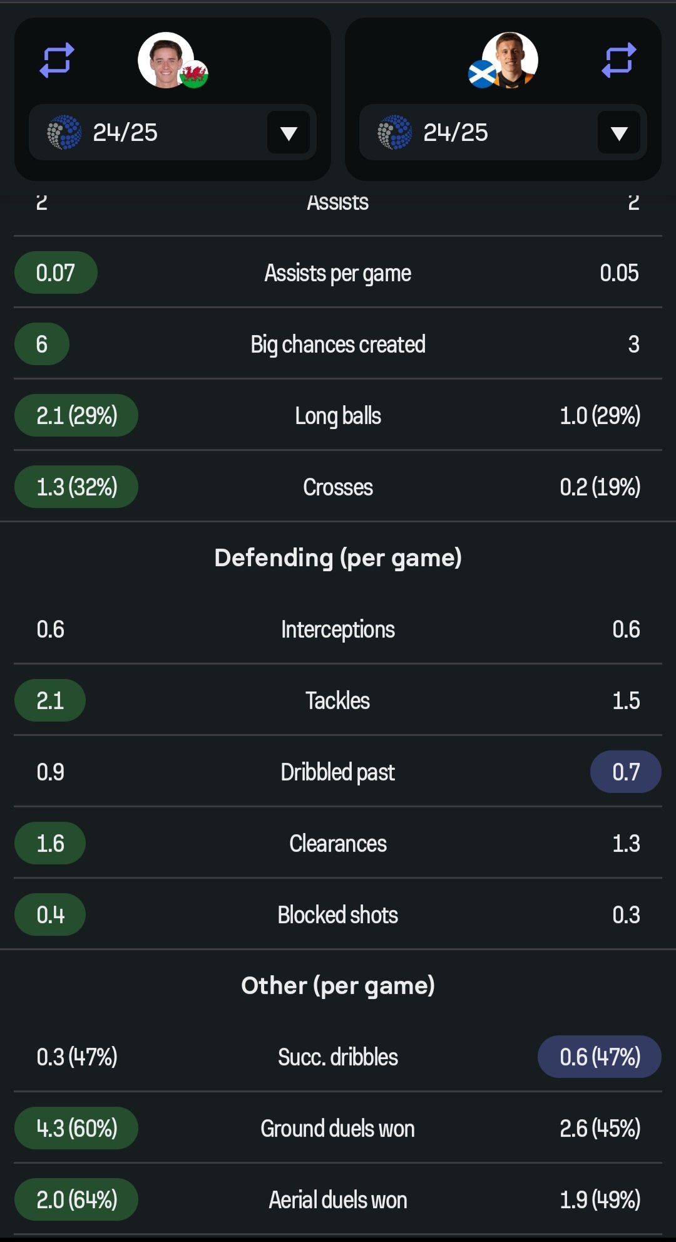The width and height of the screenshot is (676, 1242).
Task: Tap the Wales flag badge
Action: pyautogui.click(x=193, y=75)
